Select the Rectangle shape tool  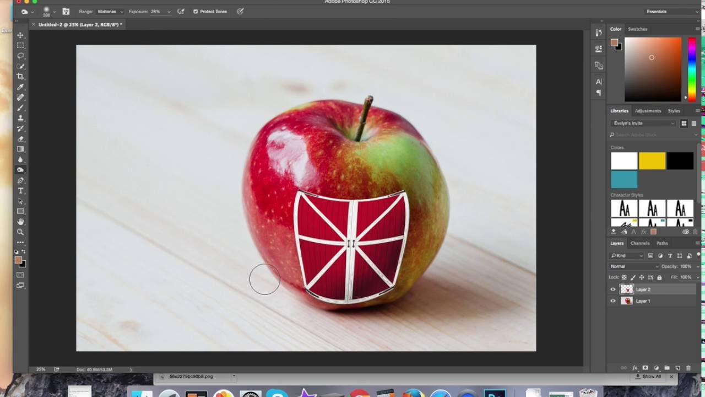[20, 211]
